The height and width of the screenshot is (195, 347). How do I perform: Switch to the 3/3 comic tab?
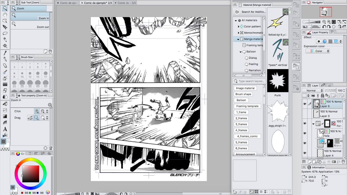pos(125,3)
